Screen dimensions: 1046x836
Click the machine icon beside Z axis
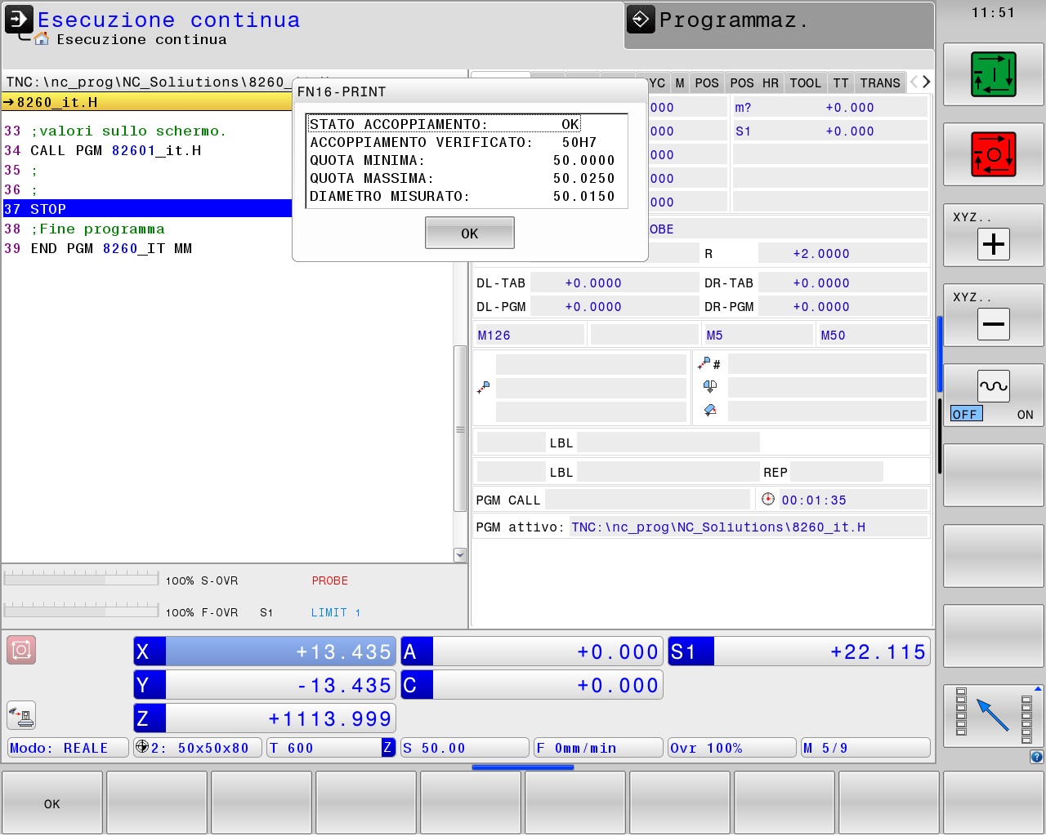pyautogui.click(x=21, y=715)
